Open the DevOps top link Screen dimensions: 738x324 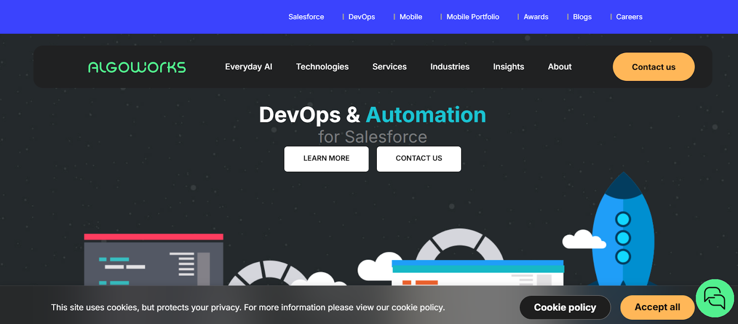362,17
